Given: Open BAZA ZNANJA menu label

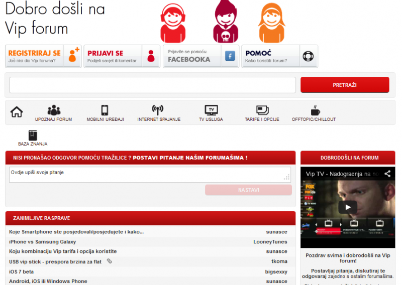Looking at the screenshot, I should tap(33, 144).
